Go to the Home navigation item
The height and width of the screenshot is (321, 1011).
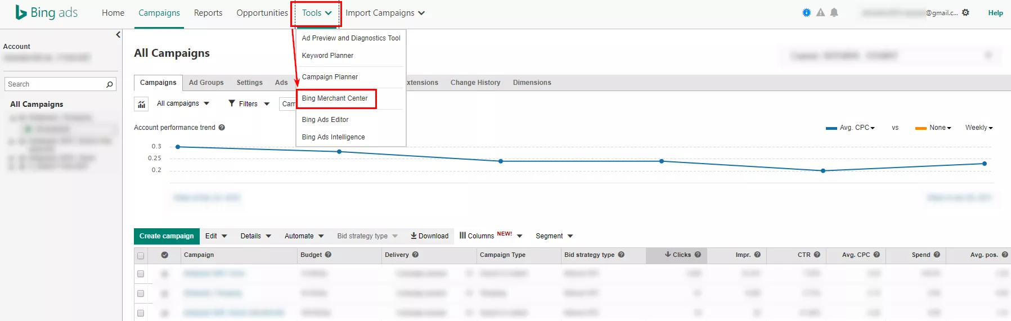click(x=113, y=13)
